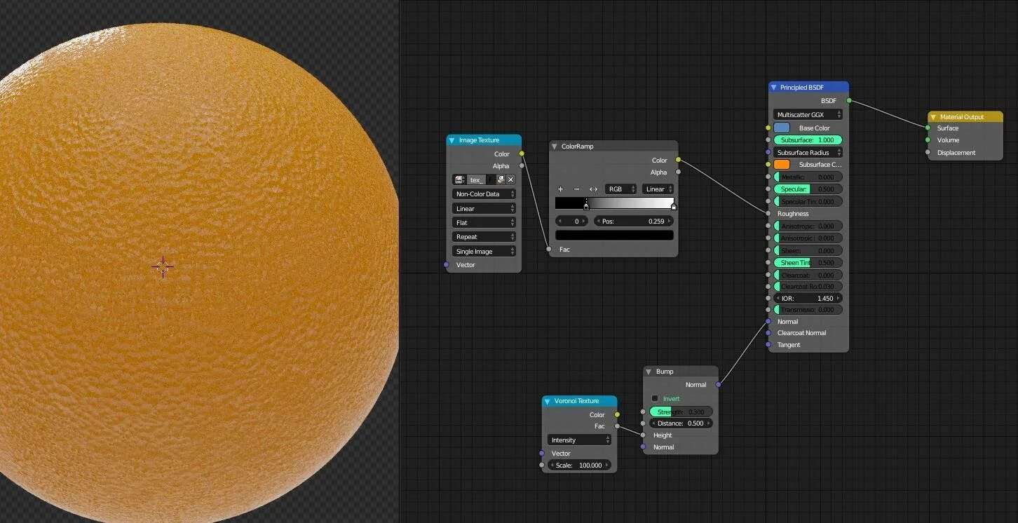Image resolution: width=1018 pixels, height=523 pixels.
Task: Click the pack image icon in the Image Texture node
Action: [501, 179]
